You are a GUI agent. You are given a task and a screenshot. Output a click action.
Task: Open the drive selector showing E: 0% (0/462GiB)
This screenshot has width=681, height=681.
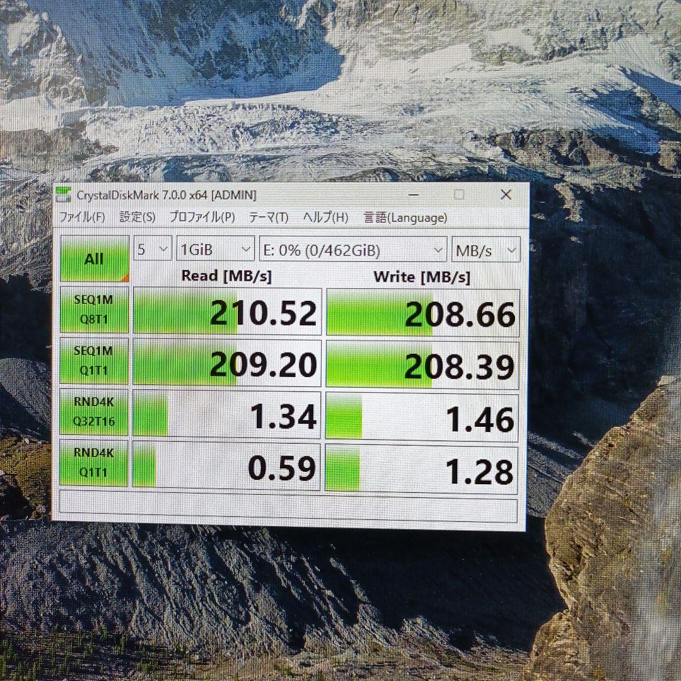(352, 248)
